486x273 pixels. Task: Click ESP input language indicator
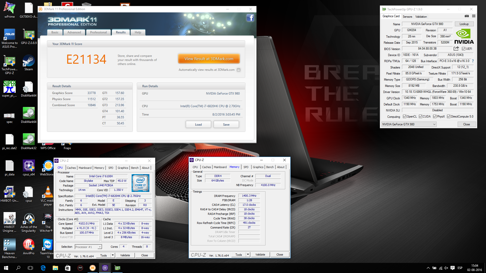[460, 268]
